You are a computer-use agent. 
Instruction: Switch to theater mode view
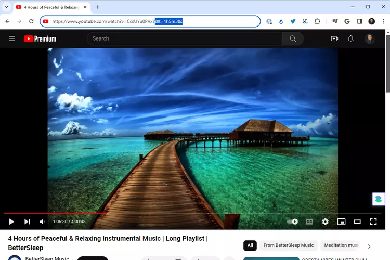pyautogui.click(x=357, y=222)
